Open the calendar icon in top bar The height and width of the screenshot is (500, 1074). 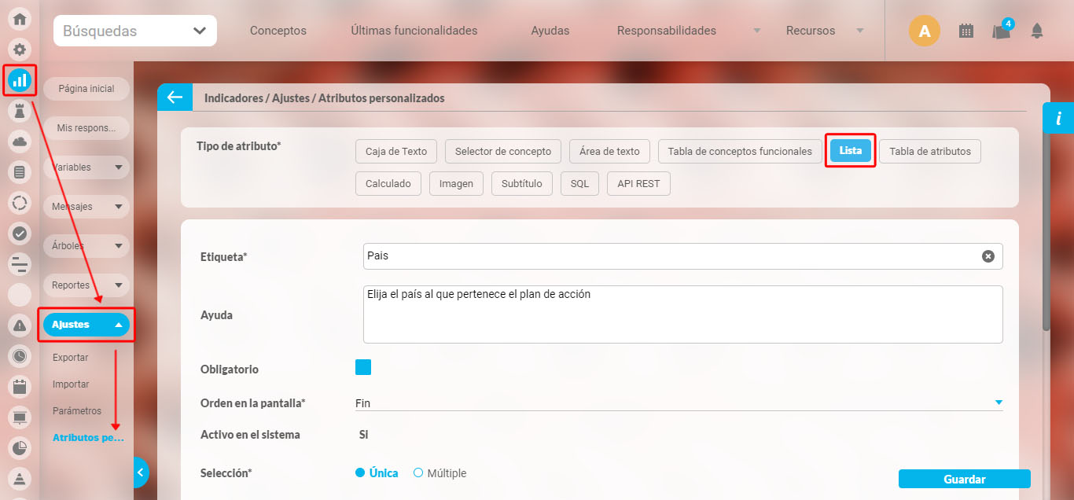point(966,31)
